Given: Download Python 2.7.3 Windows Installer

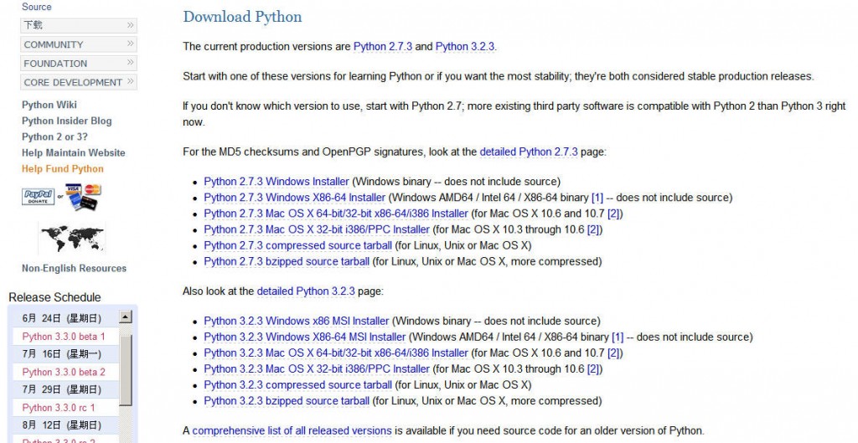Looking at the screenshot, I should (277, 182).
